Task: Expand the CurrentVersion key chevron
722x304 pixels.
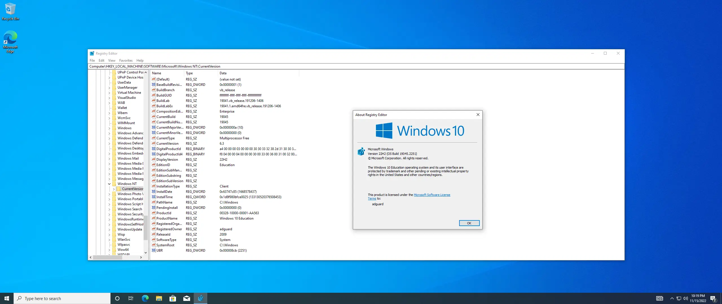Action: click(x=114, y=189)
